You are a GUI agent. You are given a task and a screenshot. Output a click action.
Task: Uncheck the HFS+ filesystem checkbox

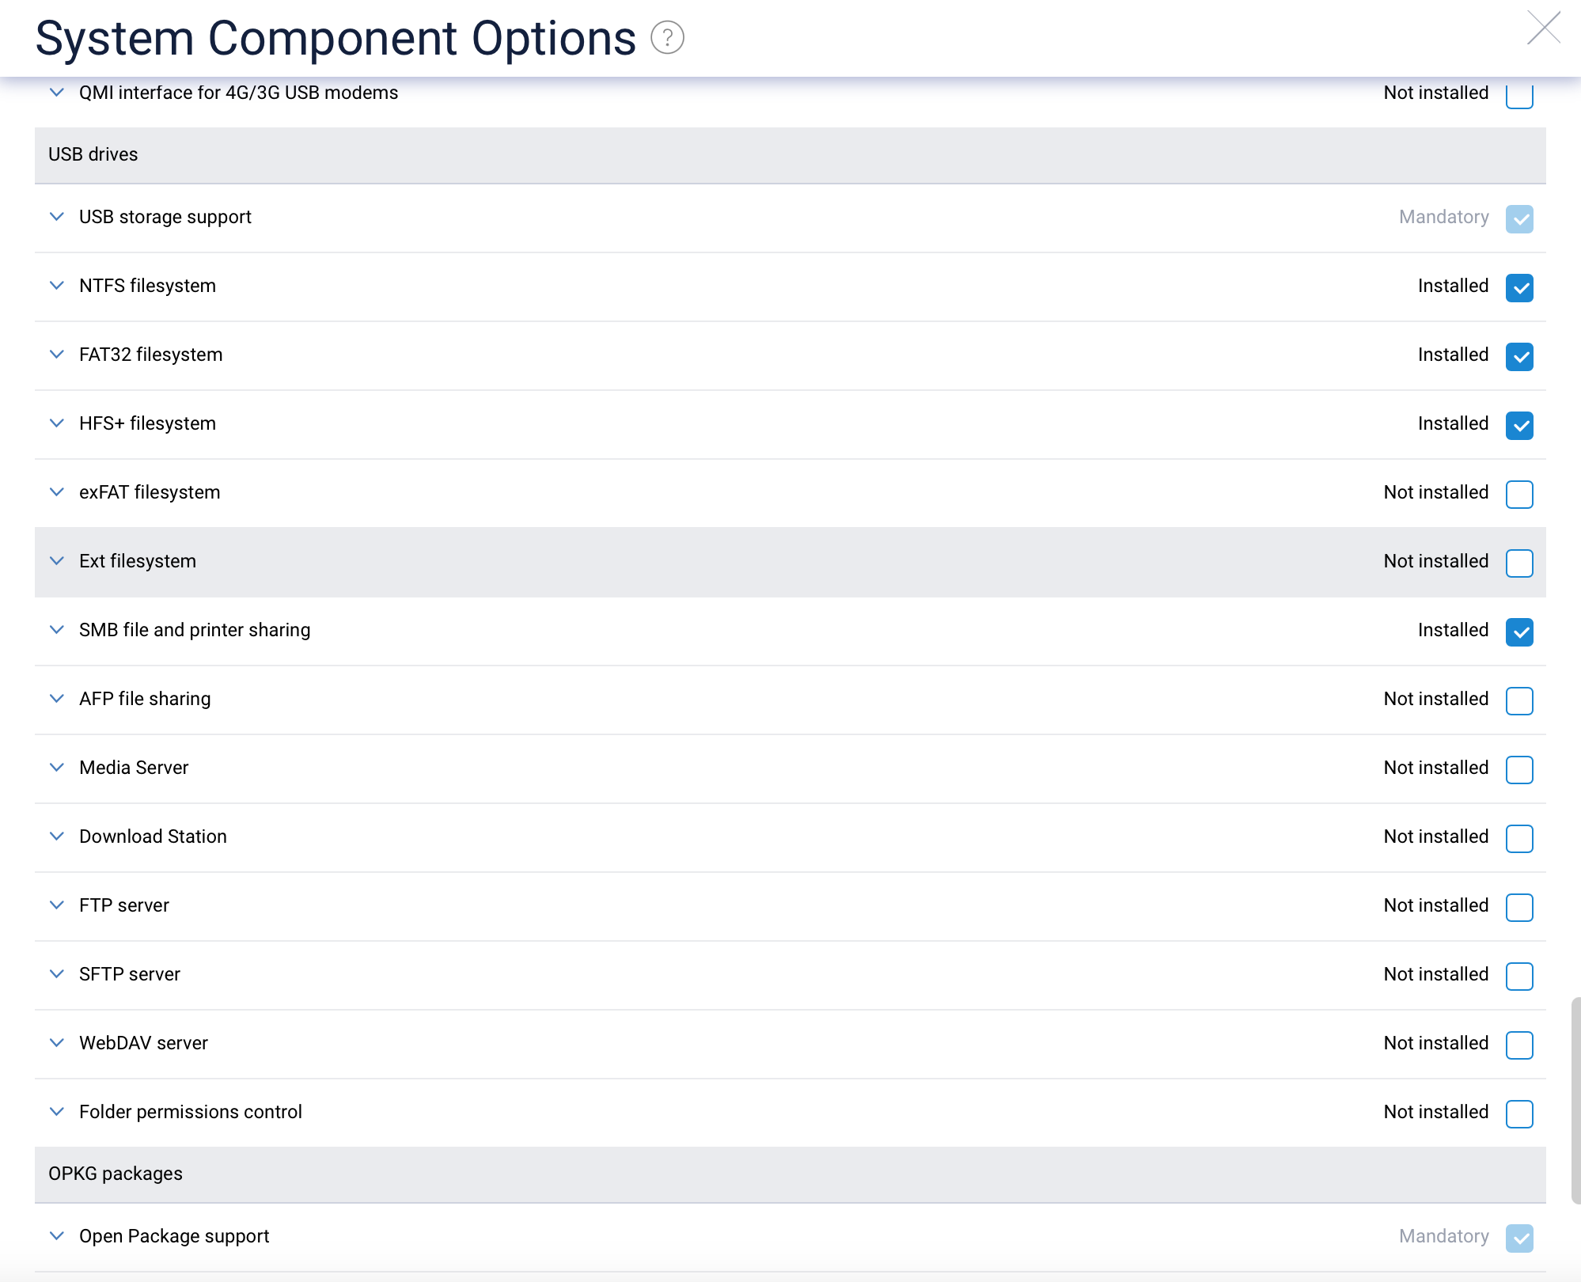pos(1519,425)
